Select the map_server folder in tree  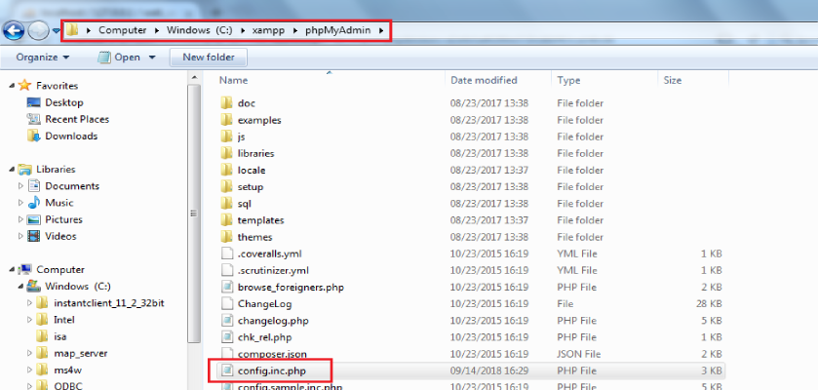coord(80,353)
